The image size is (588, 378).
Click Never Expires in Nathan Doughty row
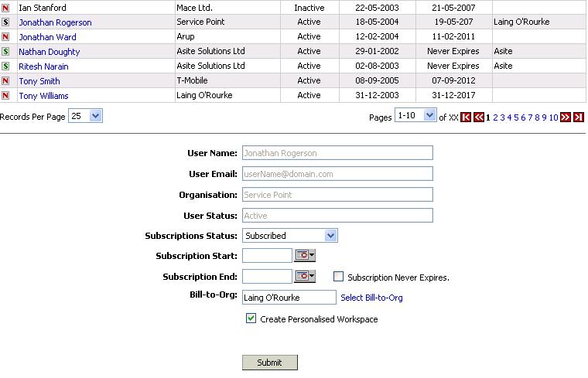pyautogui.click(x=453, y=51)
